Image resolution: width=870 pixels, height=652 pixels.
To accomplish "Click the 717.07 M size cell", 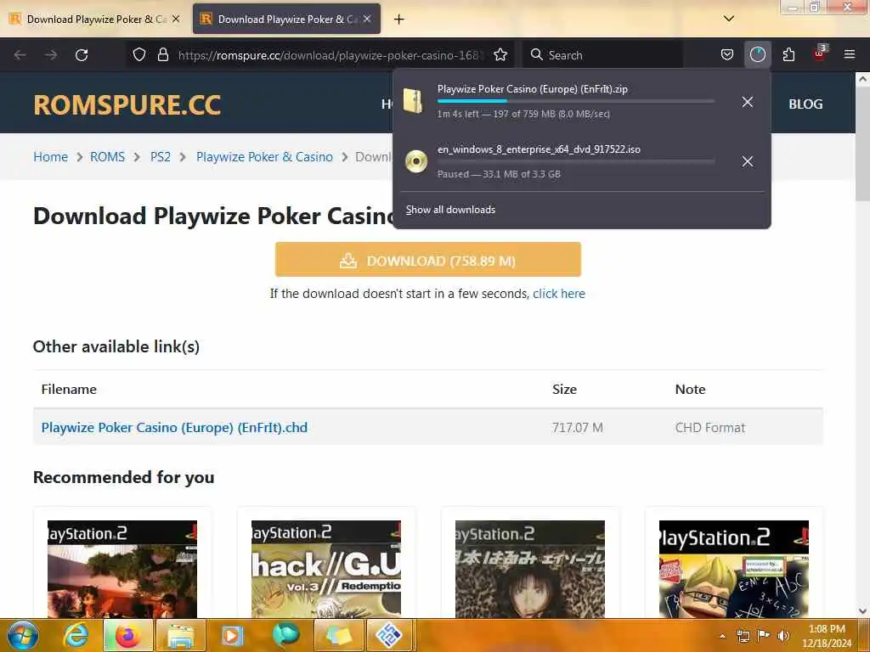I will pyautogui.click(x=577, y=428).
